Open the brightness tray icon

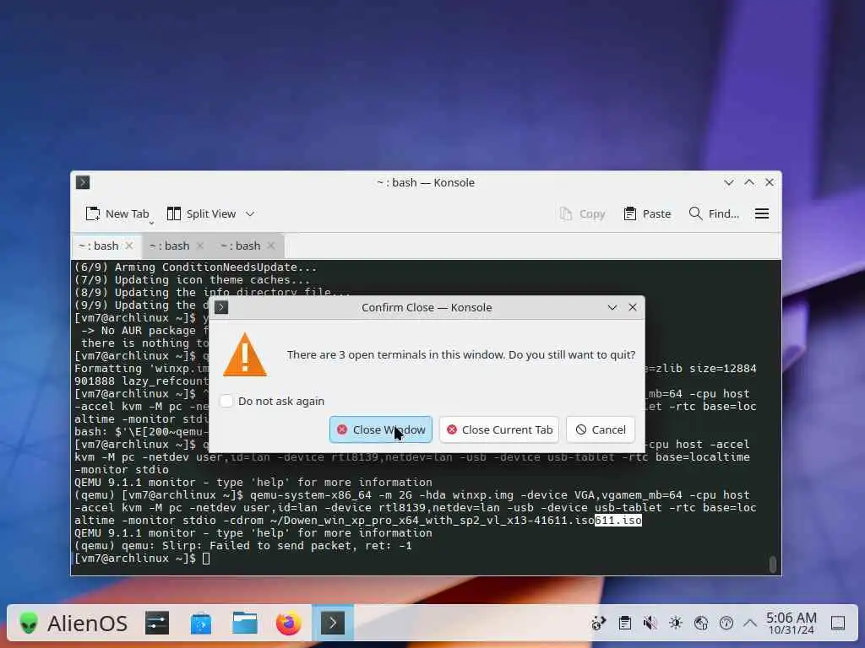(675, 624)
